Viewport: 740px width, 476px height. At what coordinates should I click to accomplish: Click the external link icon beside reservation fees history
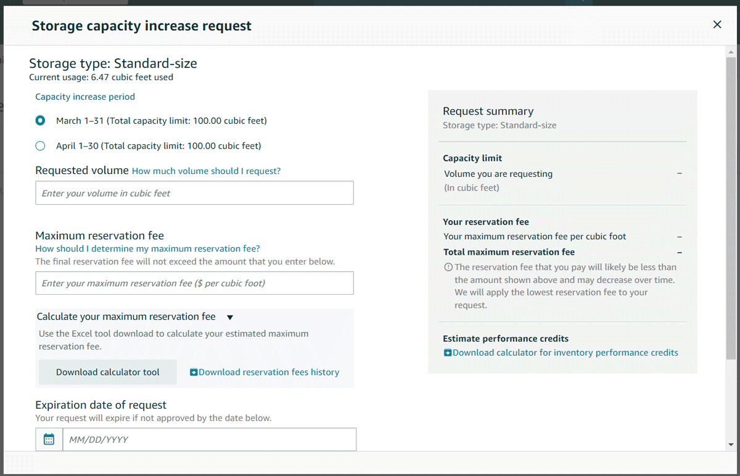coord(192,372)
